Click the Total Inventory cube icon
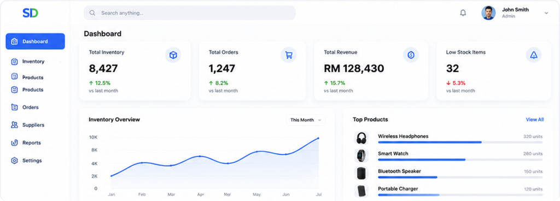 tap(173, 55)
